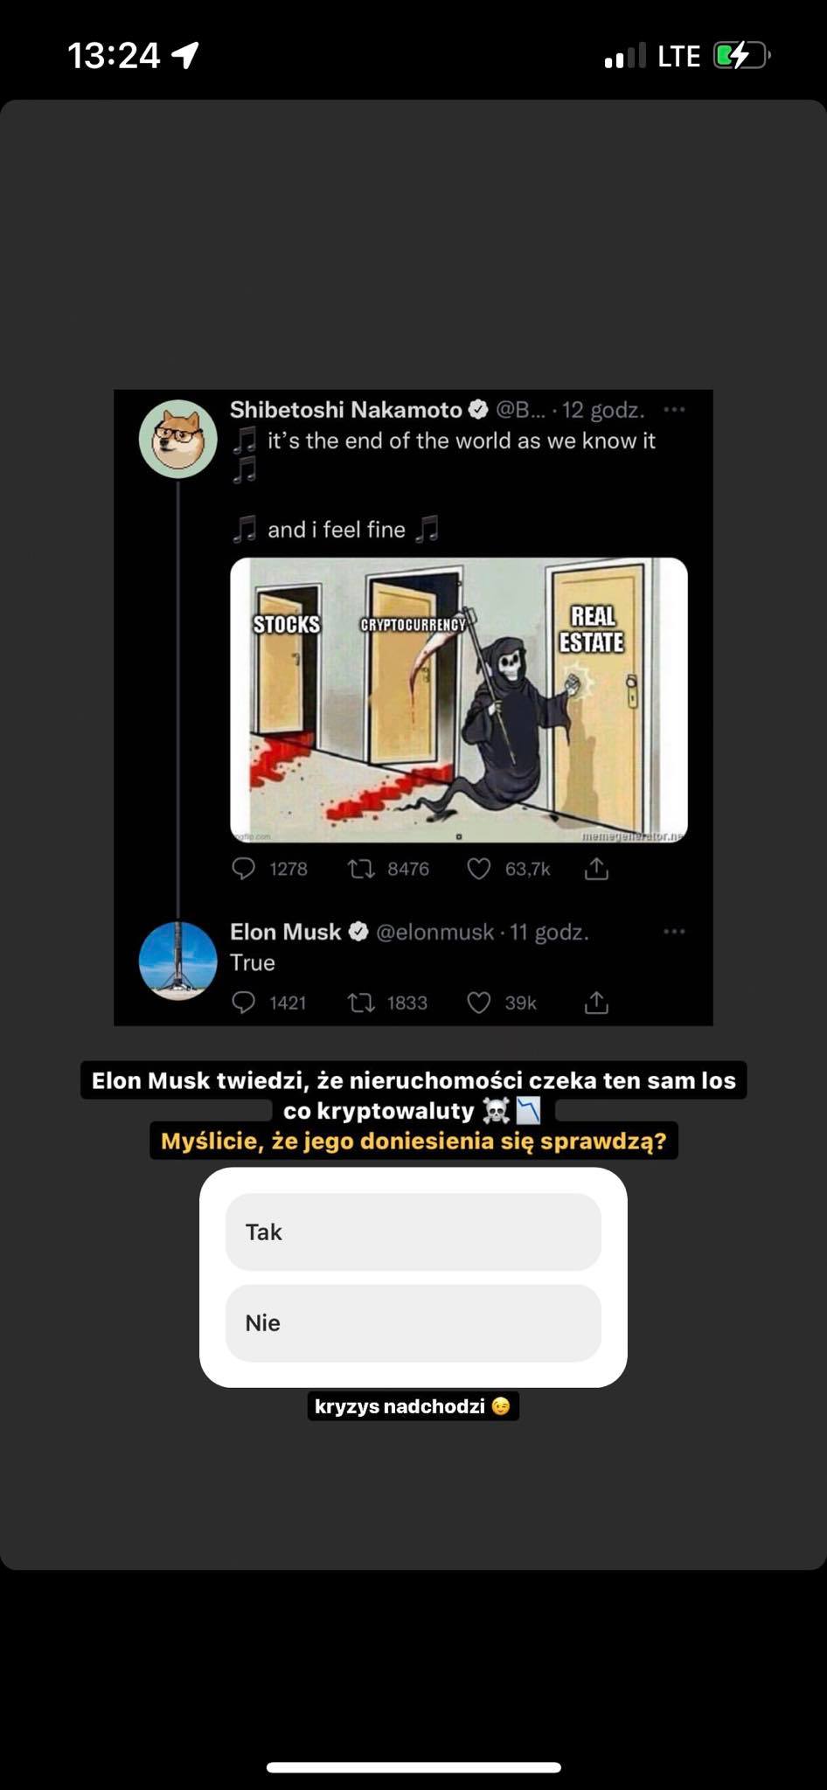This screenshot has width=827, height=1790.
Task: Tap the battery charging icon in status bar
Action: point(741,56)
